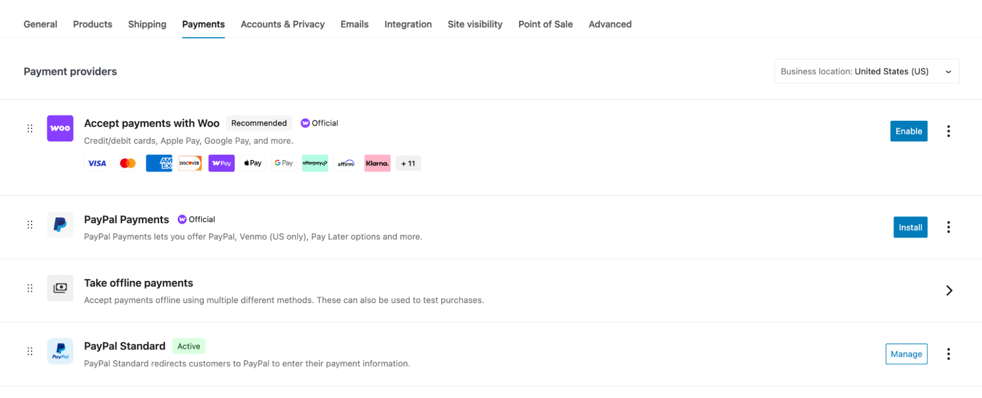The width and height of the screenshot is (982, 398).
Task: Open more options for PayPal Payments
Action: (x=948, y=227)
